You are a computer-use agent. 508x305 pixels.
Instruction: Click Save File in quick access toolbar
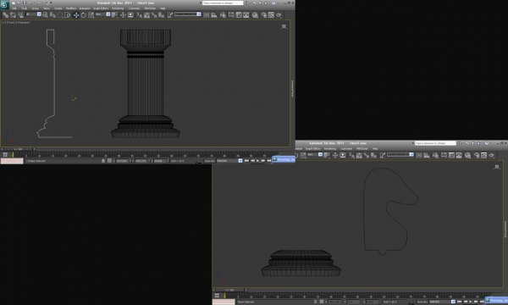[25, 3]
